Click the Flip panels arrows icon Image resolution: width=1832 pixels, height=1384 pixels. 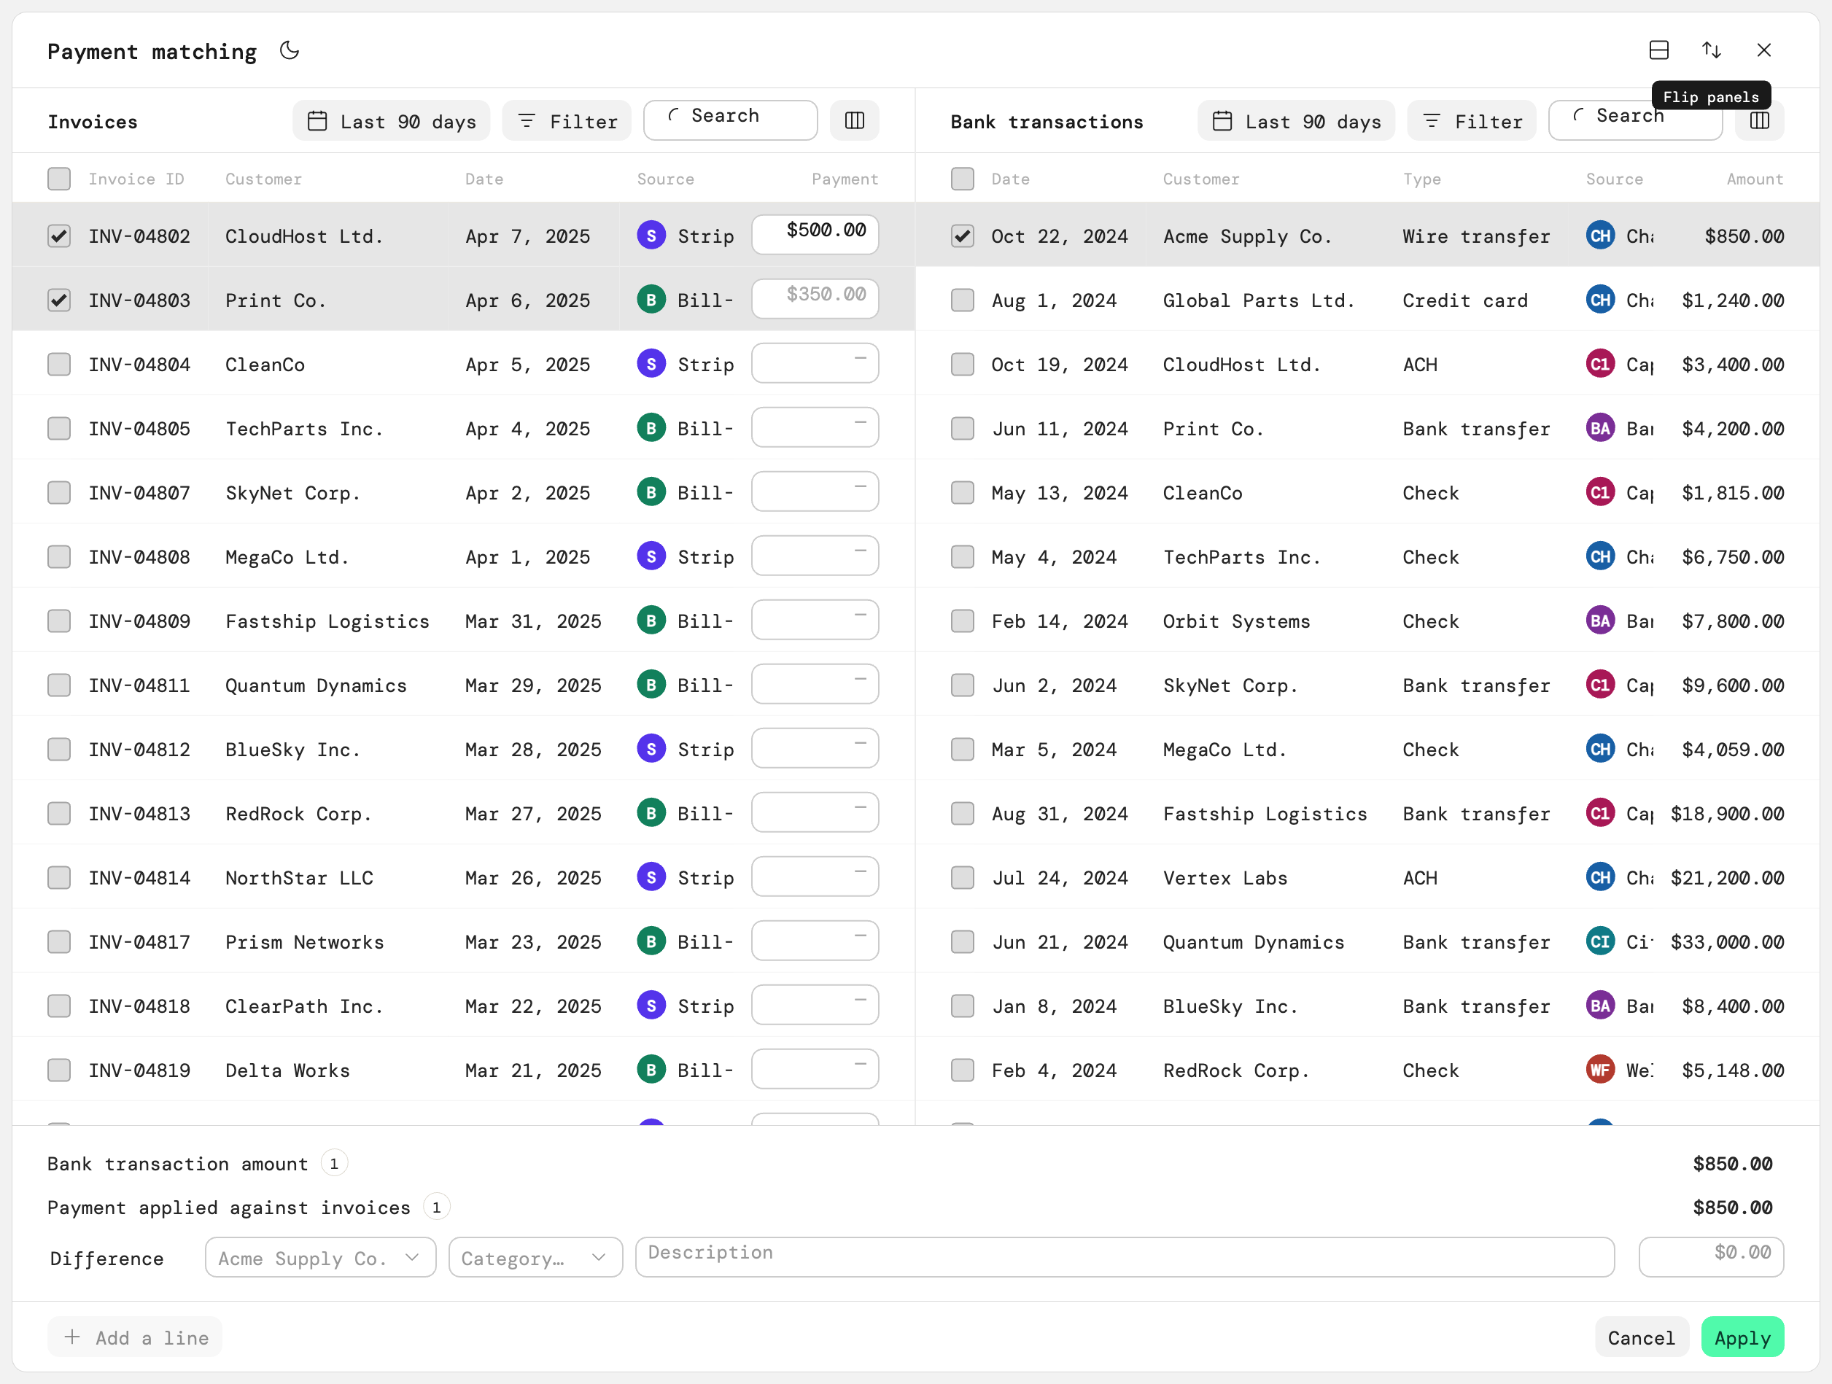point(1711,50)
